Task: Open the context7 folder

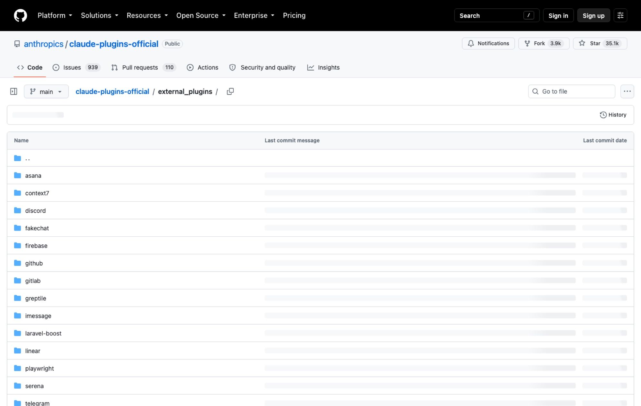Action: 37,193
